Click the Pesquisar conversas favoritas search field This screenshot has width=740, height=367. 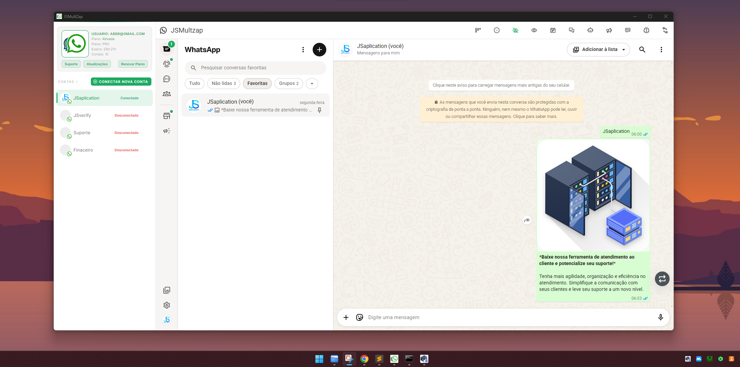[256, 68]
